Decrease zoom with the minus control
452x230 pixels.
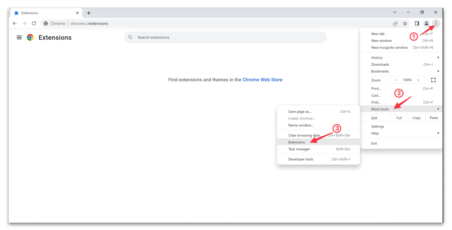click(396, 80)
